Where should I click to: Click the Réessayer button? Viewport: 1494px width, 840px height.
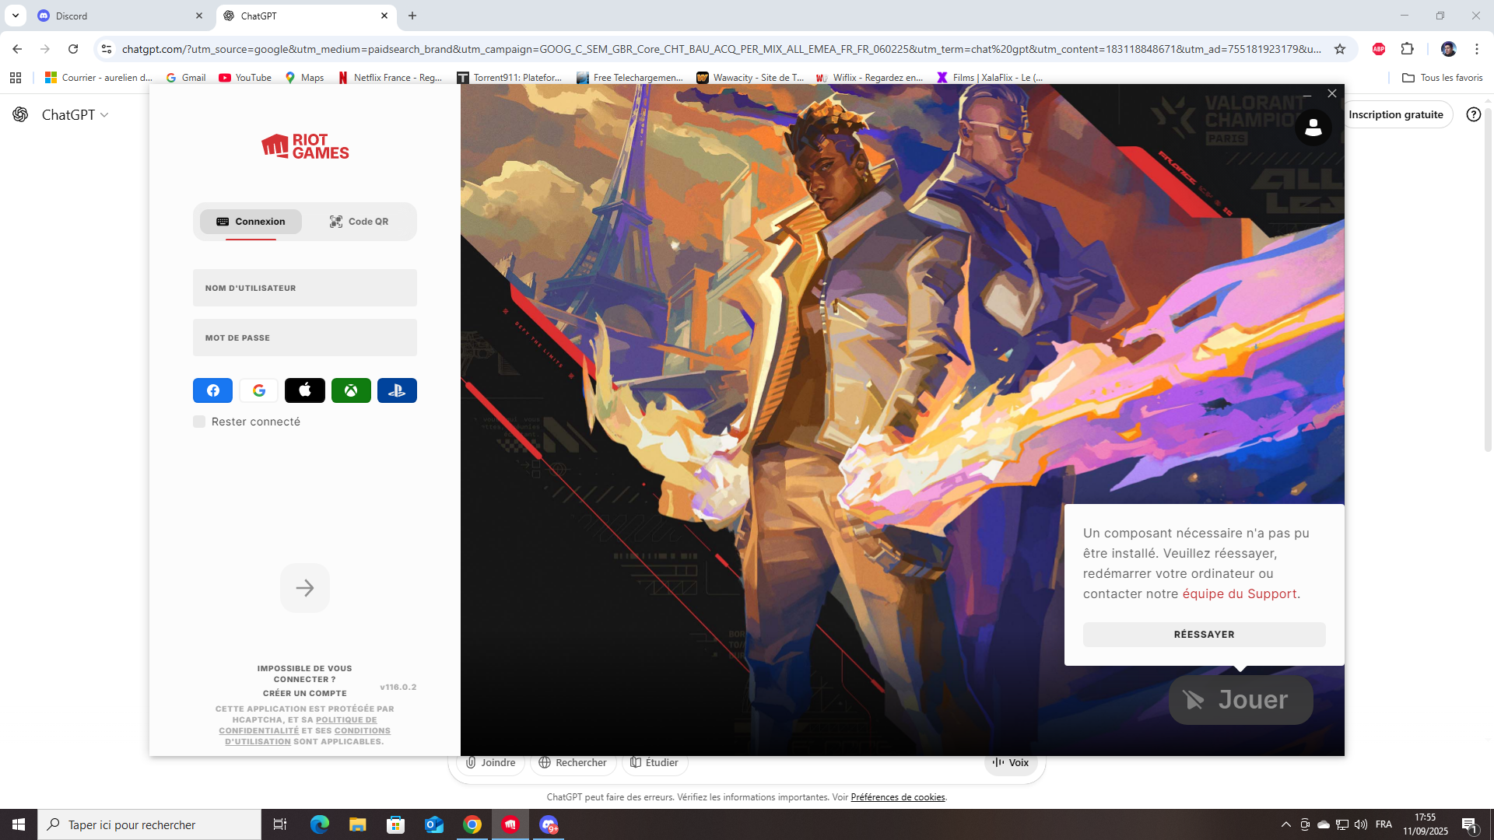coord(1204,635)
